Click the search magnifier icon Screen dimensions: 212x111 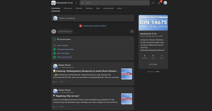pos(83,3)
